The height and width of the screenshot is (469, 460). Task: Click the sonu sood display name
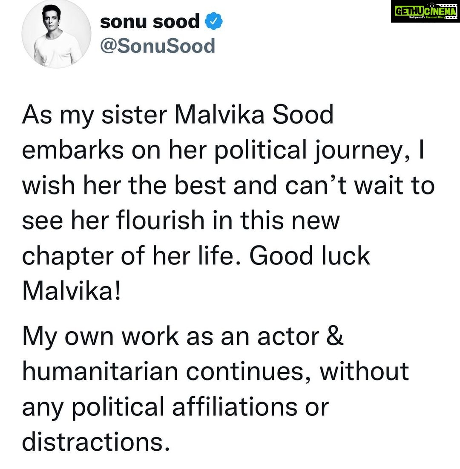[x=150, y=22]
